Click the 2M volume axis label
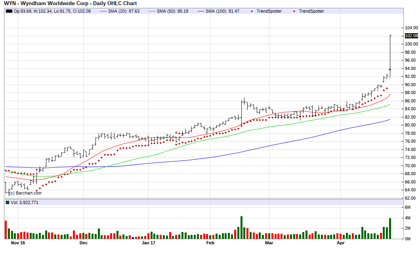This screenshot has height=255, width=420. tap(408, 228)
